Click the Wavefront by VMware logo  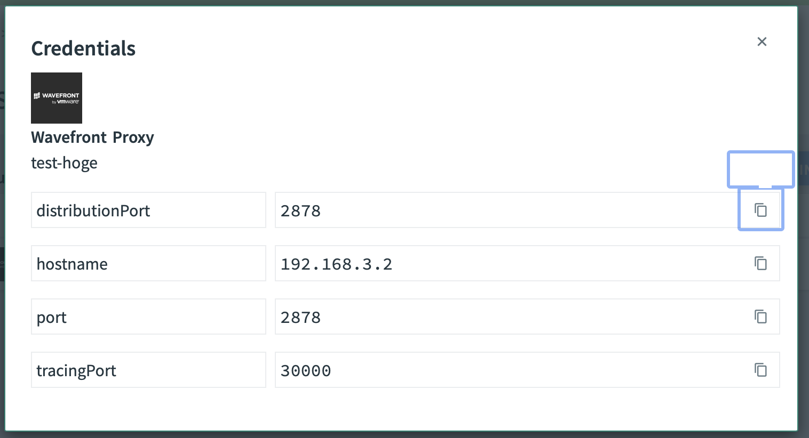point(57,98)
